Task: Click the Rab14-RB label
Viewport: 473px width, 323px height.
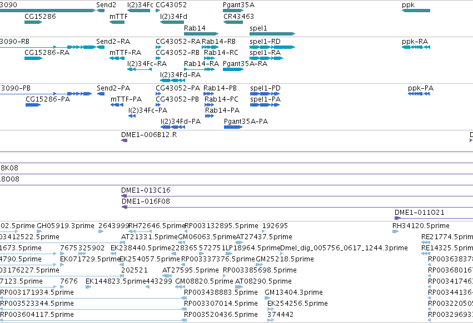Action: (218, 42)
